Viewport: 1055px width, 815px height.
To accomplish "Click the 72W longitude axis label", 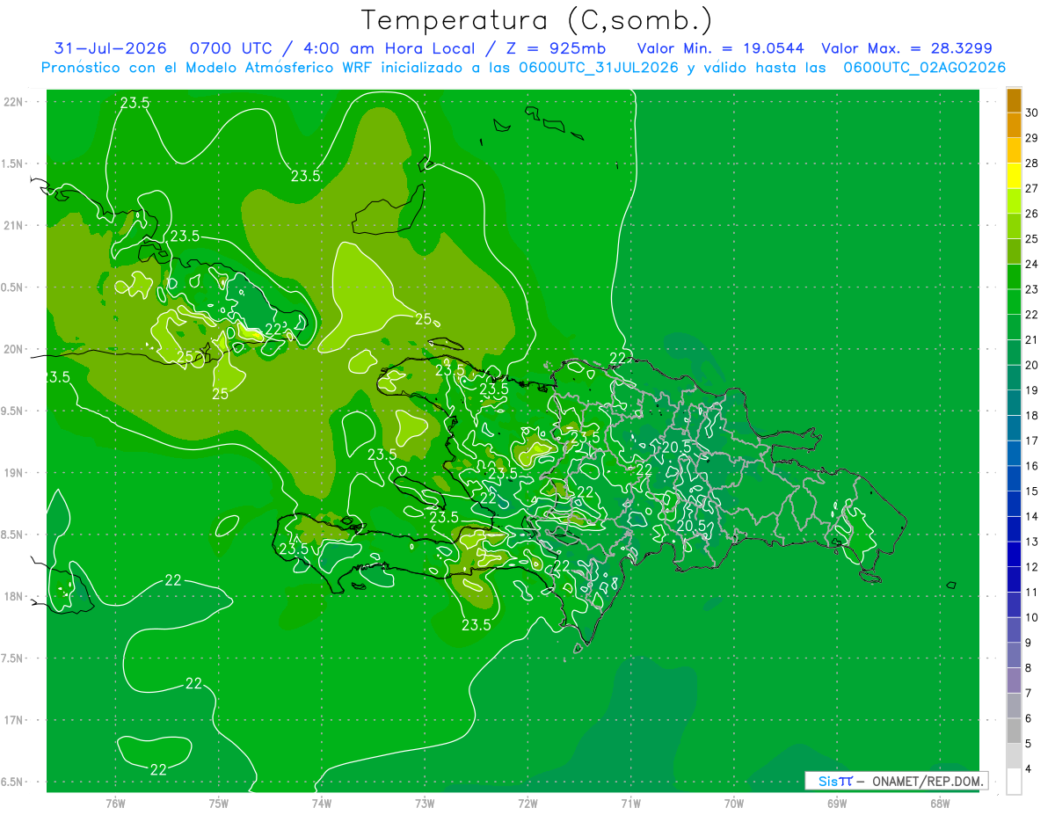I will [527, 804].
